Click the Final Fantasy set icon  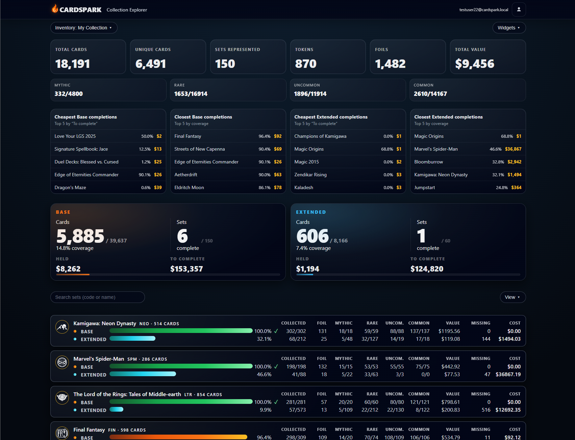tap(62, 433)
